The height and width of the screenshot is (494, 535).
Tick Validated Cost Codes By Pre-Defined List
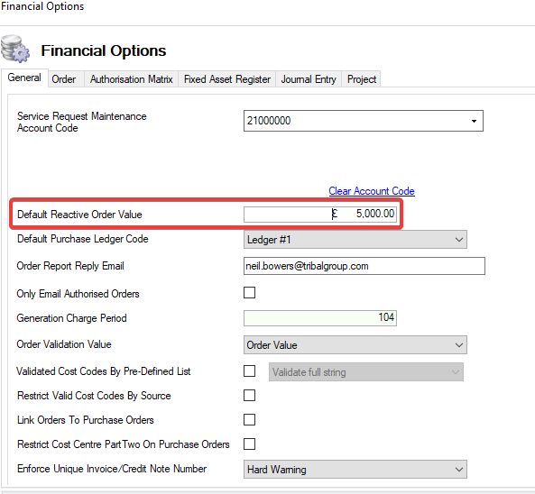(249, 370)
